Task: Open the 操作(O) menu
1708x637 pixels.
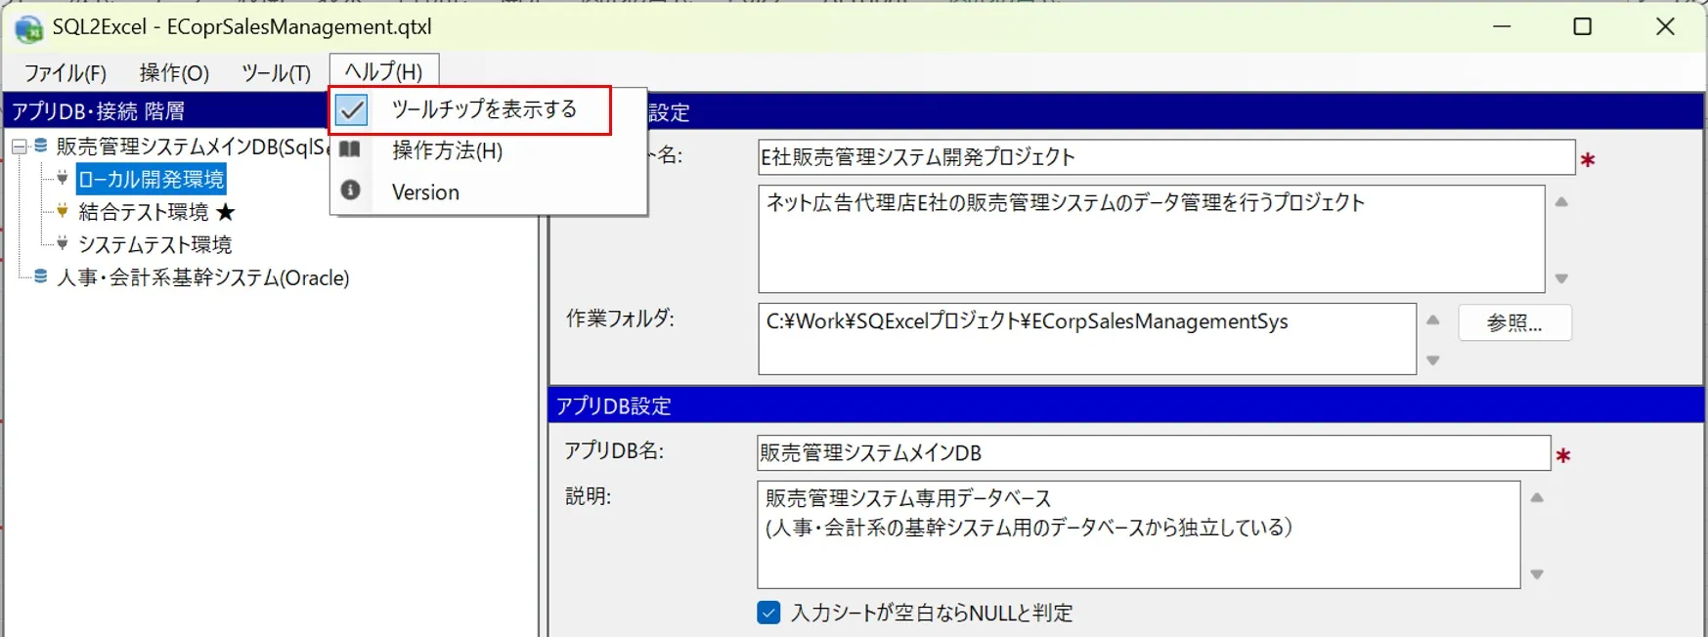Action: pyautogui.click(x=174, y=73)
